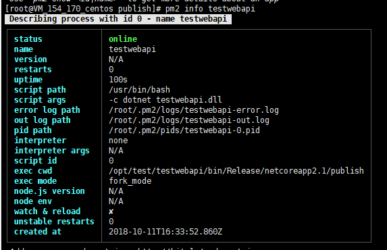Click the 'exec mode' label
The image size is (387, 250).
point(35,181)
